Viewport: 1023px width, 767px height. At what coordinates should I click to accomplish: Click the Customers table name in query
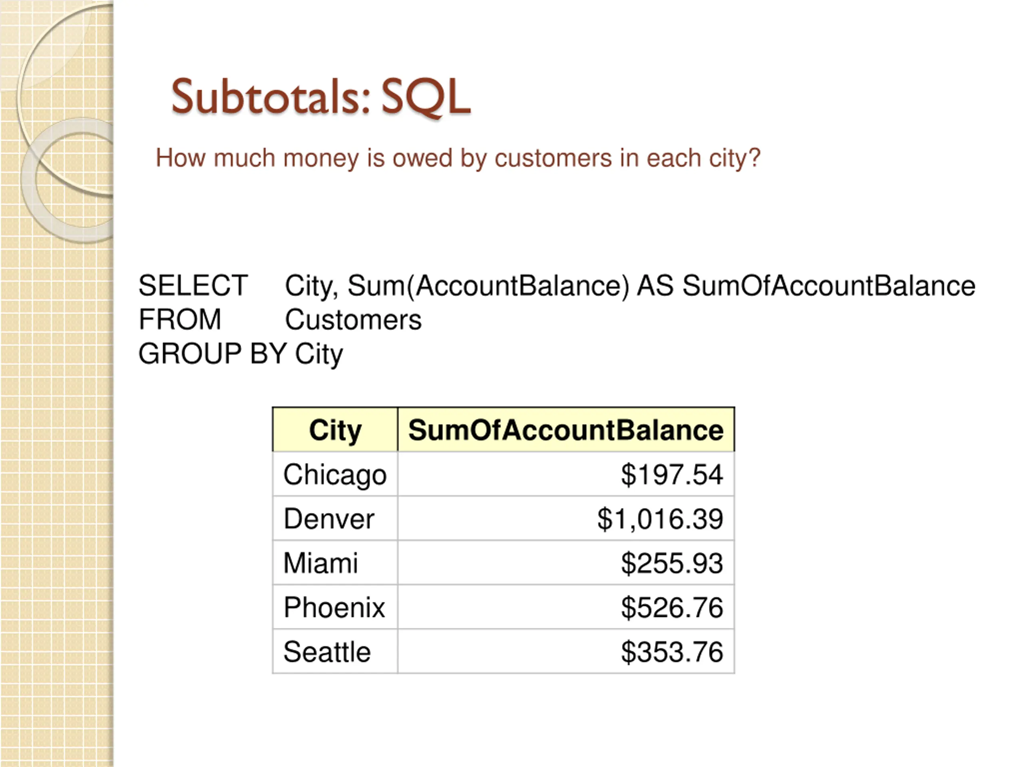tap(353, 320)
